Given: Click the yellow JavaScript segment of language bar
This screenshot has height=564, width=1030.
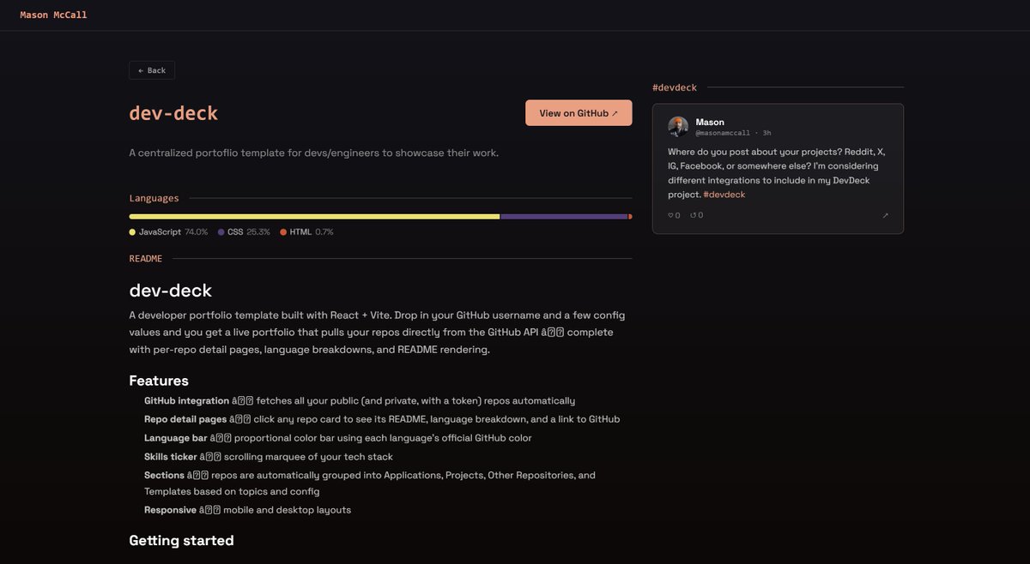Looking at the screenshot, I should 314,217.
